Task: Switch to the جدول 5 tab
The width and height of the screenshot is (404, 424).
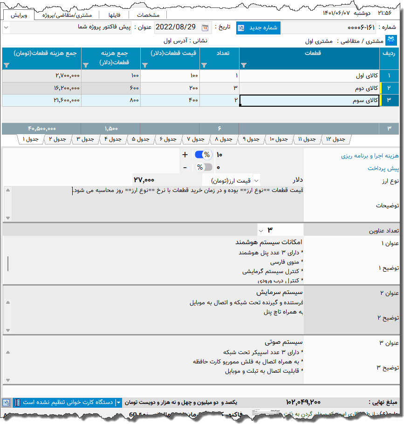Action: (140, 139)
